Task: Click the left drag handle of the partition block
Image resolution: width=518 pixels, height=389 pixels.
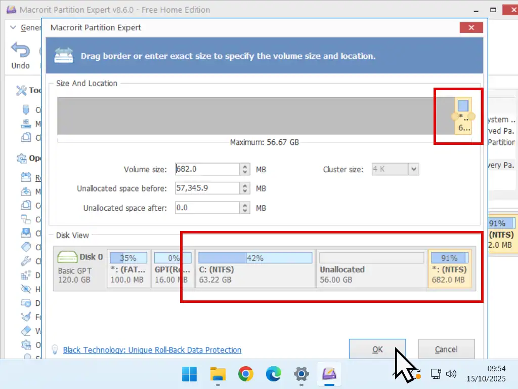Action: (455, 116)
